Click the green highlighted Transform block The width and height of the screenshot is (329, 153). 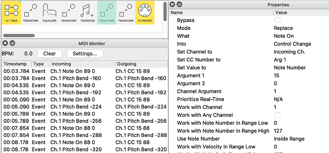point(107,12)
